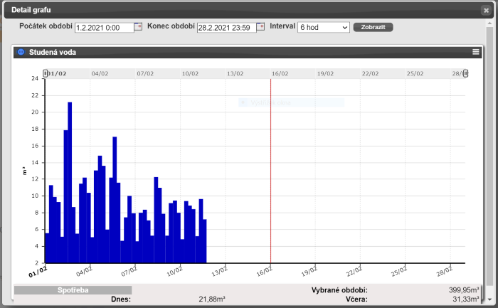Grab the right range slider handle
Screen dimensions: 498x308
466,73
